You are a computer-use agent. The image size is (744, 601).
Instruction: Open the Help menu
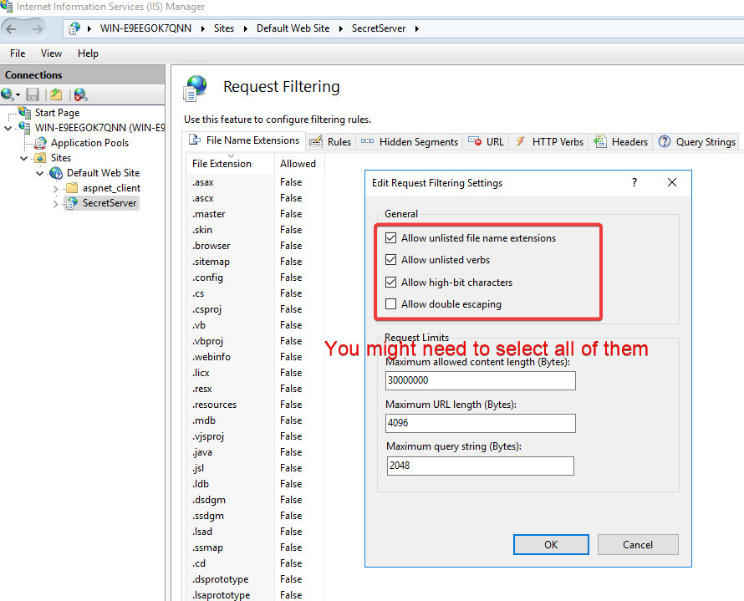coord(88,53)
